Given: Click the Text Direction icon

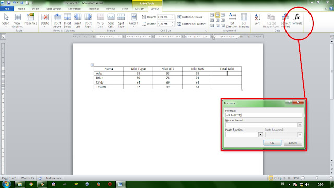Looking at the screenshot, I should (232, 20).
